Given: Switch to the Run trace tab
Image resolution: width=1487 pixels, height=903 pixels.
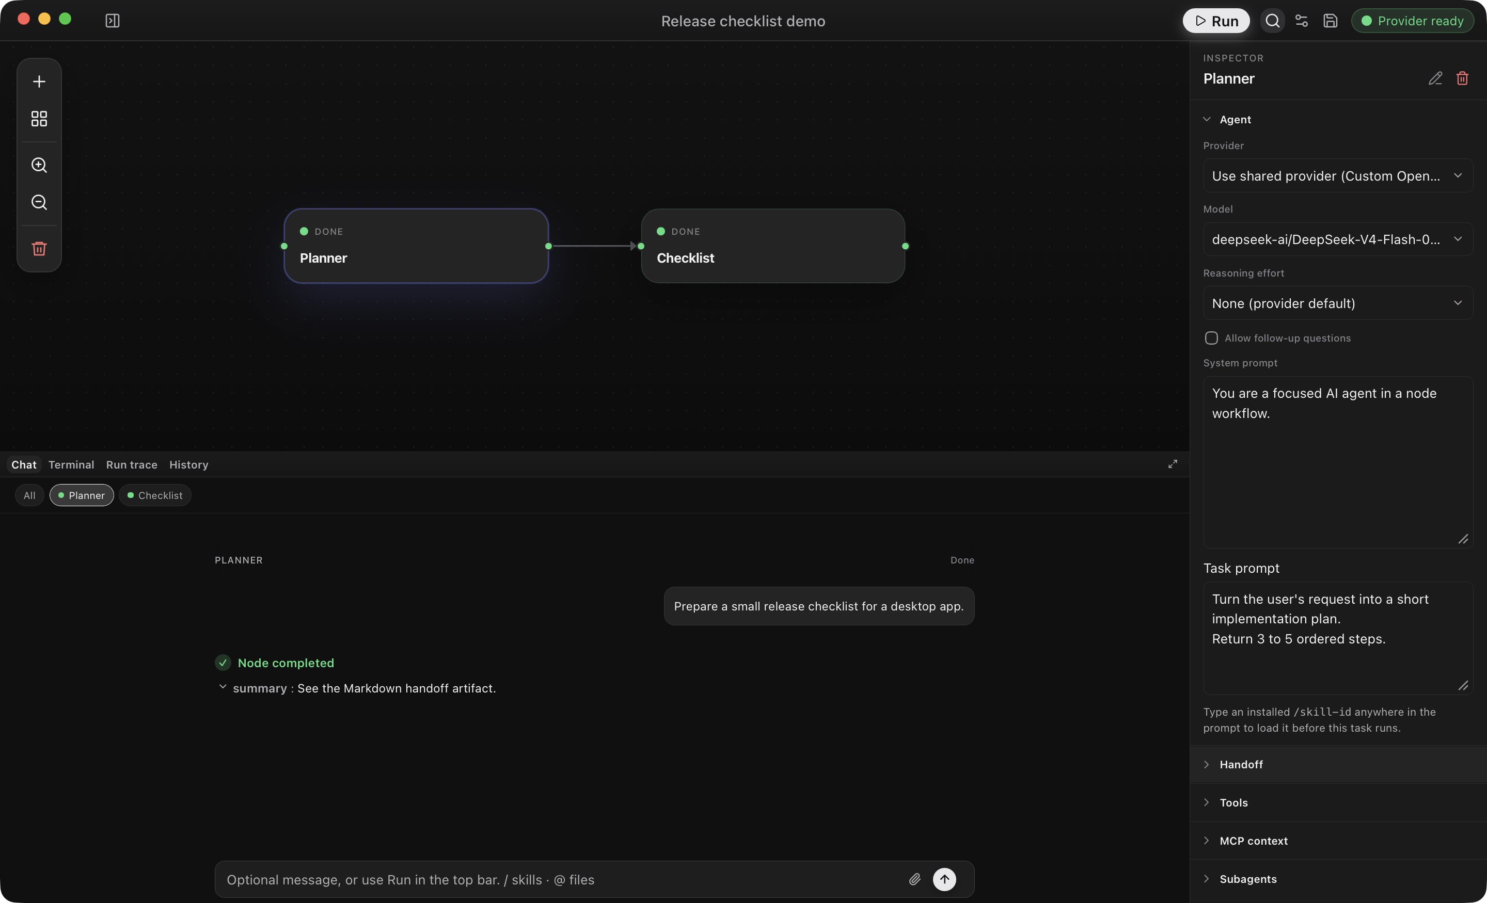Looking at the screenshot, I should tap(132, 464).
